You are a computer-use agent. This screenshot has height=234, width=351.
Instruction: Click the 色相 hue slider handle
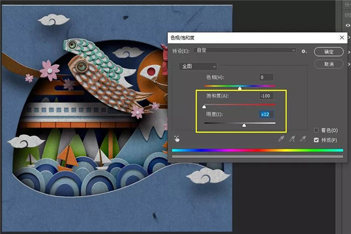[x=240, y=88]
